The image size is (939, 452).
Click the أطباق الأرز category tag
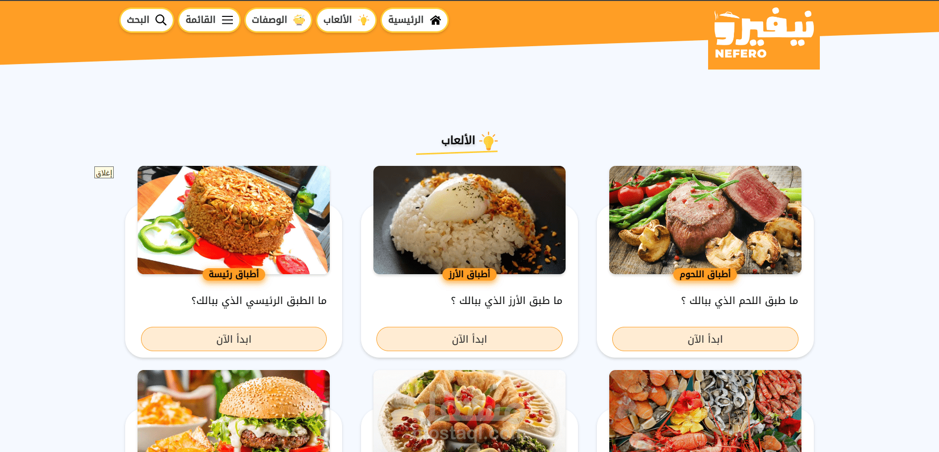point(469,274)
